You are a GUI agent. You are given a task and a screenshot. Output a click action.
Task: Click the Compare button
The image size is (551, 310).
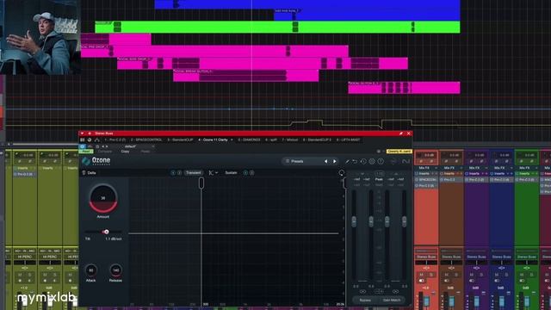105,152
